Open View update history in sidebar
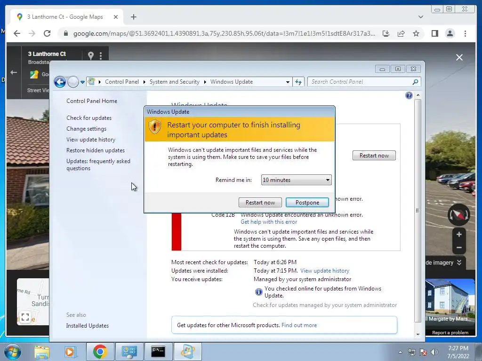The height and width of the screenshot is (361, 482). click(x=91, y=139)
